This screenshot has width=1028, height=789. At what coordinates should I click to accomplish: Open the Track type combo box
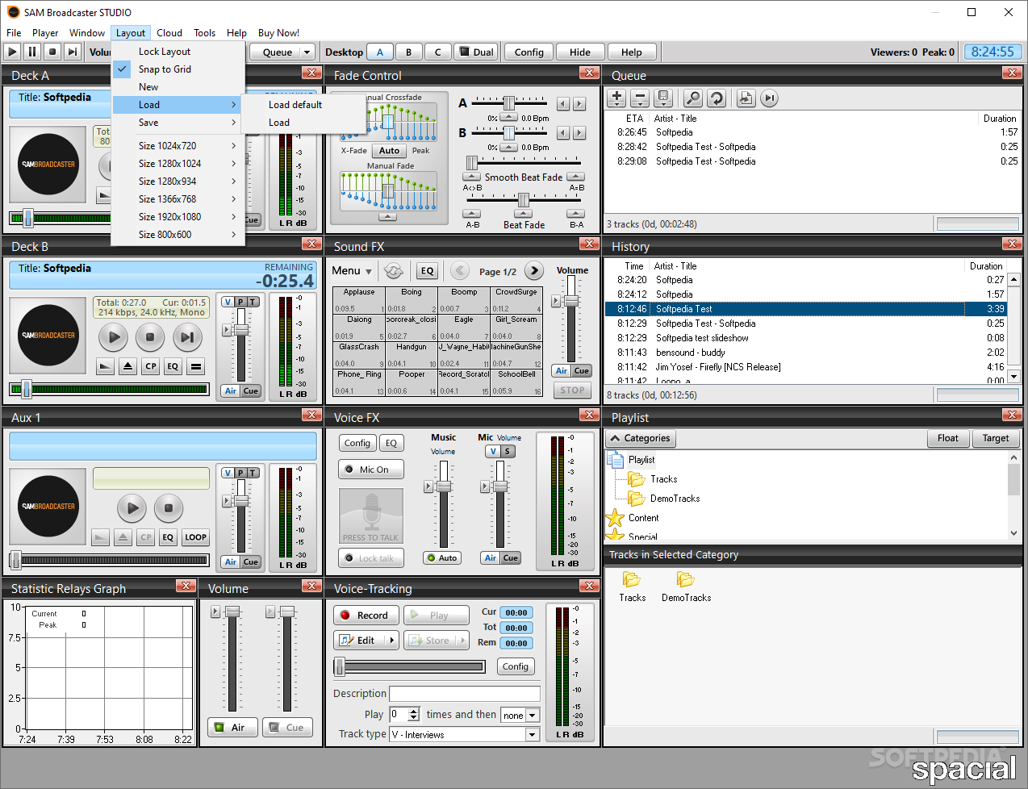(465, 735)
